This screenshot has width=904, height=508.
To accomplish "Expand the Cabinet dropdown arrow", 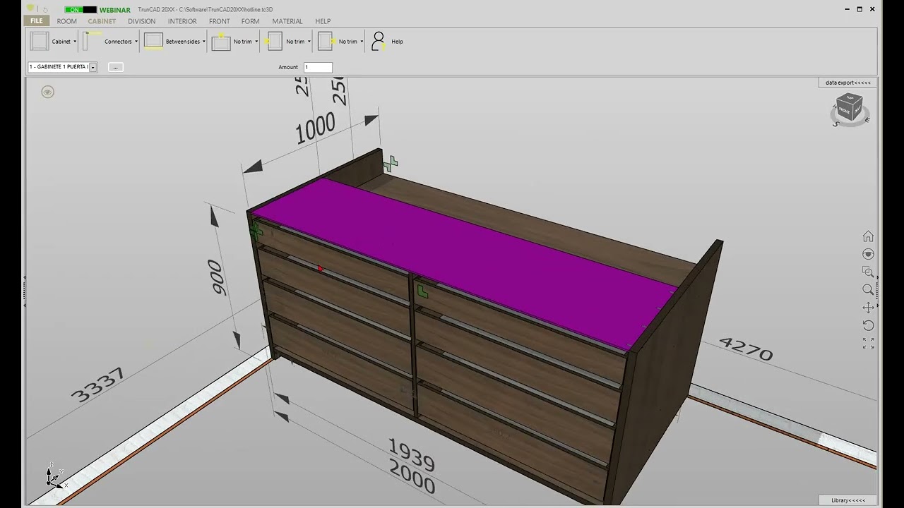I will 75,42.
